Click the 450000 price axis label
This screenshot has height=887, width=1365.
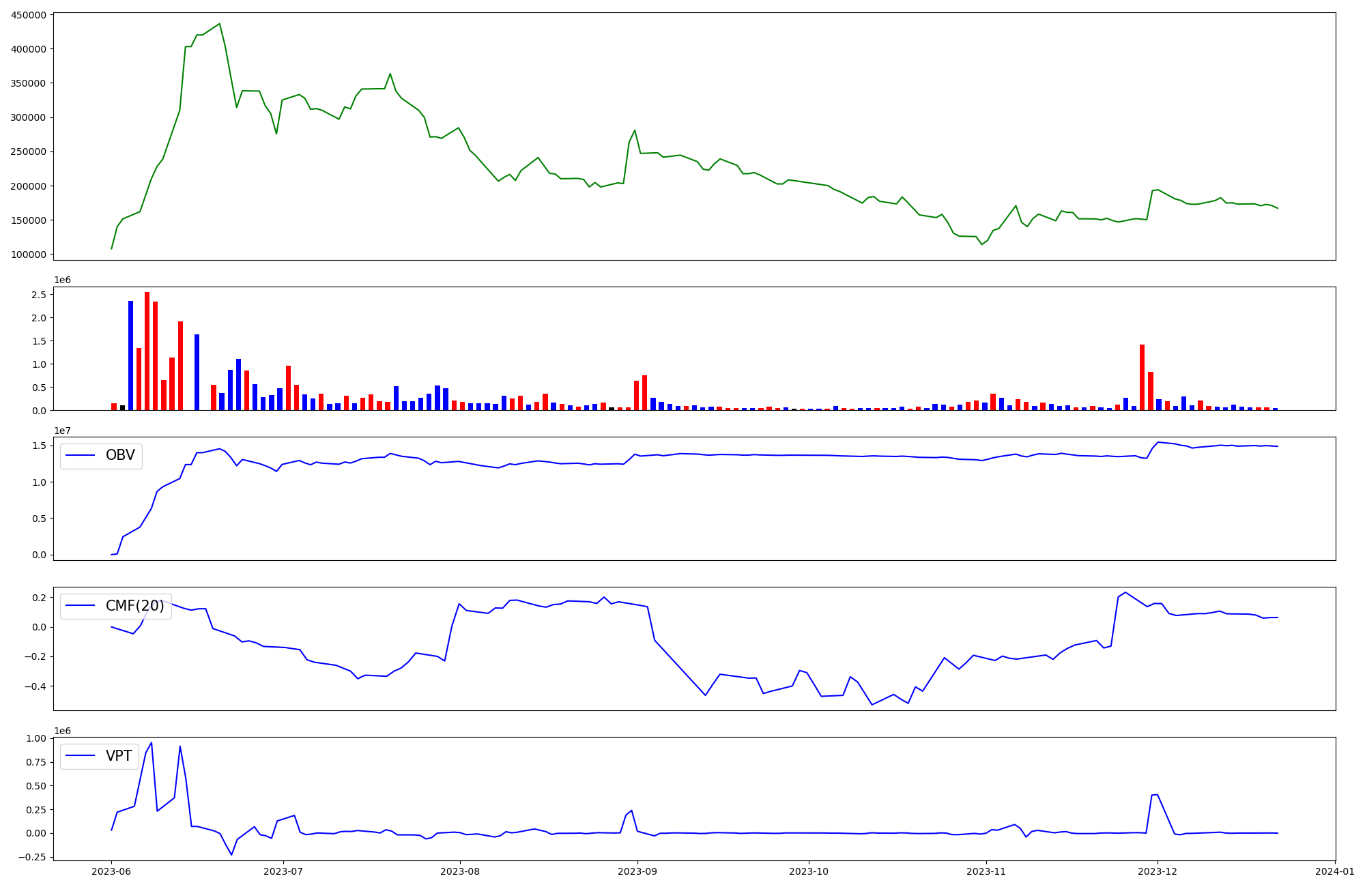[x=29, y=15]
